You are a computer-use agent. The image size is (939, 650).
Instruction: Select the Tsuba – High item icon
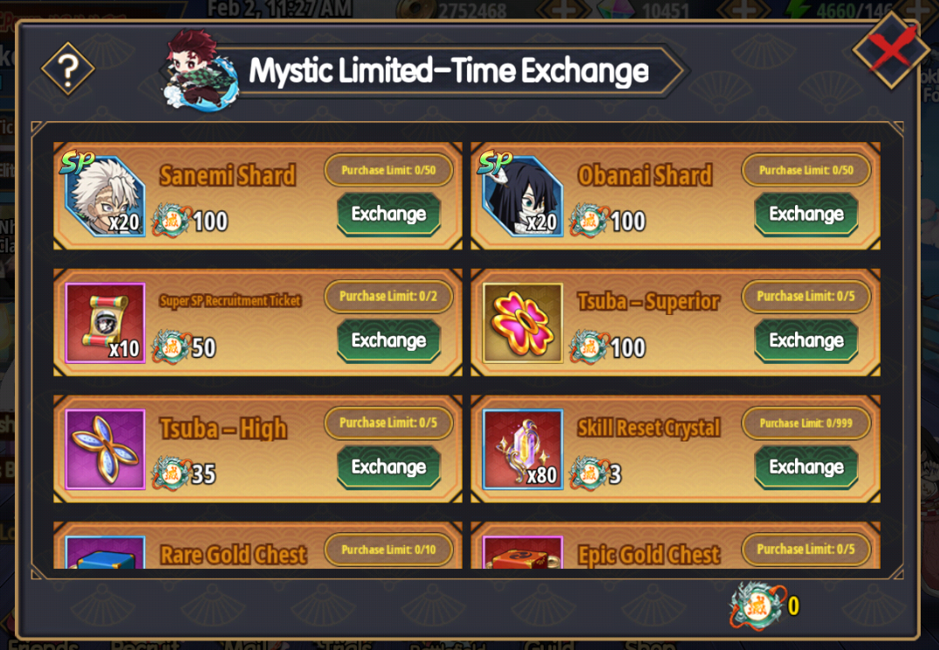pyautogui.click(x=106, y=449)
